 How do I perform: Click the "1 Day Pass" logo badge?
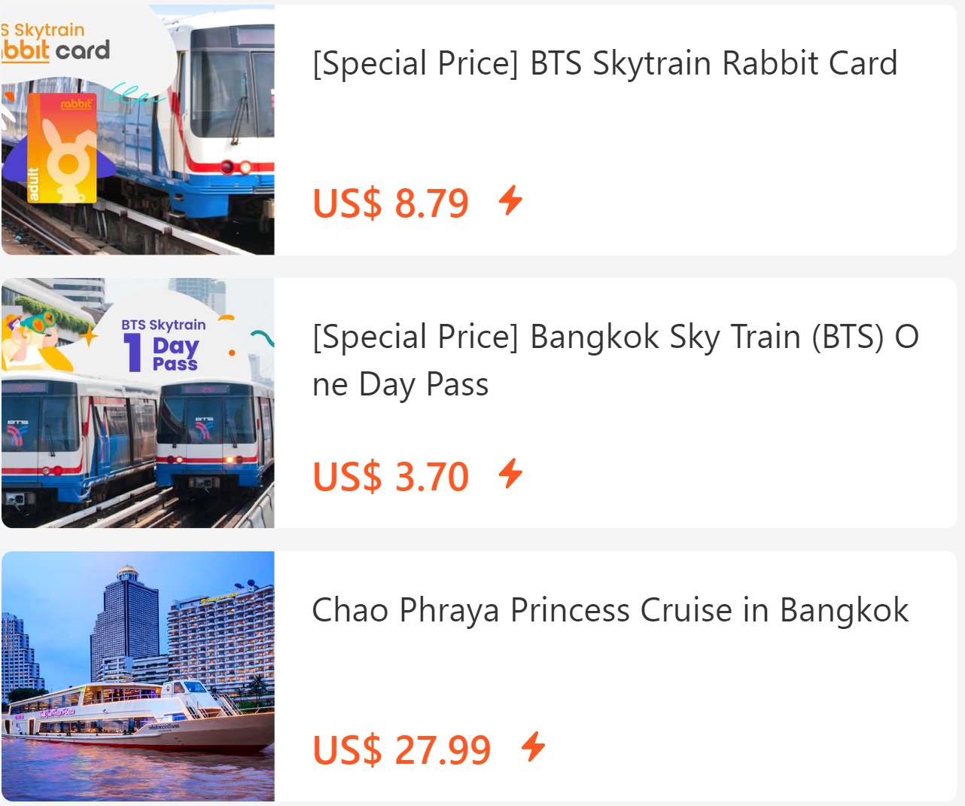click(163, 346)
